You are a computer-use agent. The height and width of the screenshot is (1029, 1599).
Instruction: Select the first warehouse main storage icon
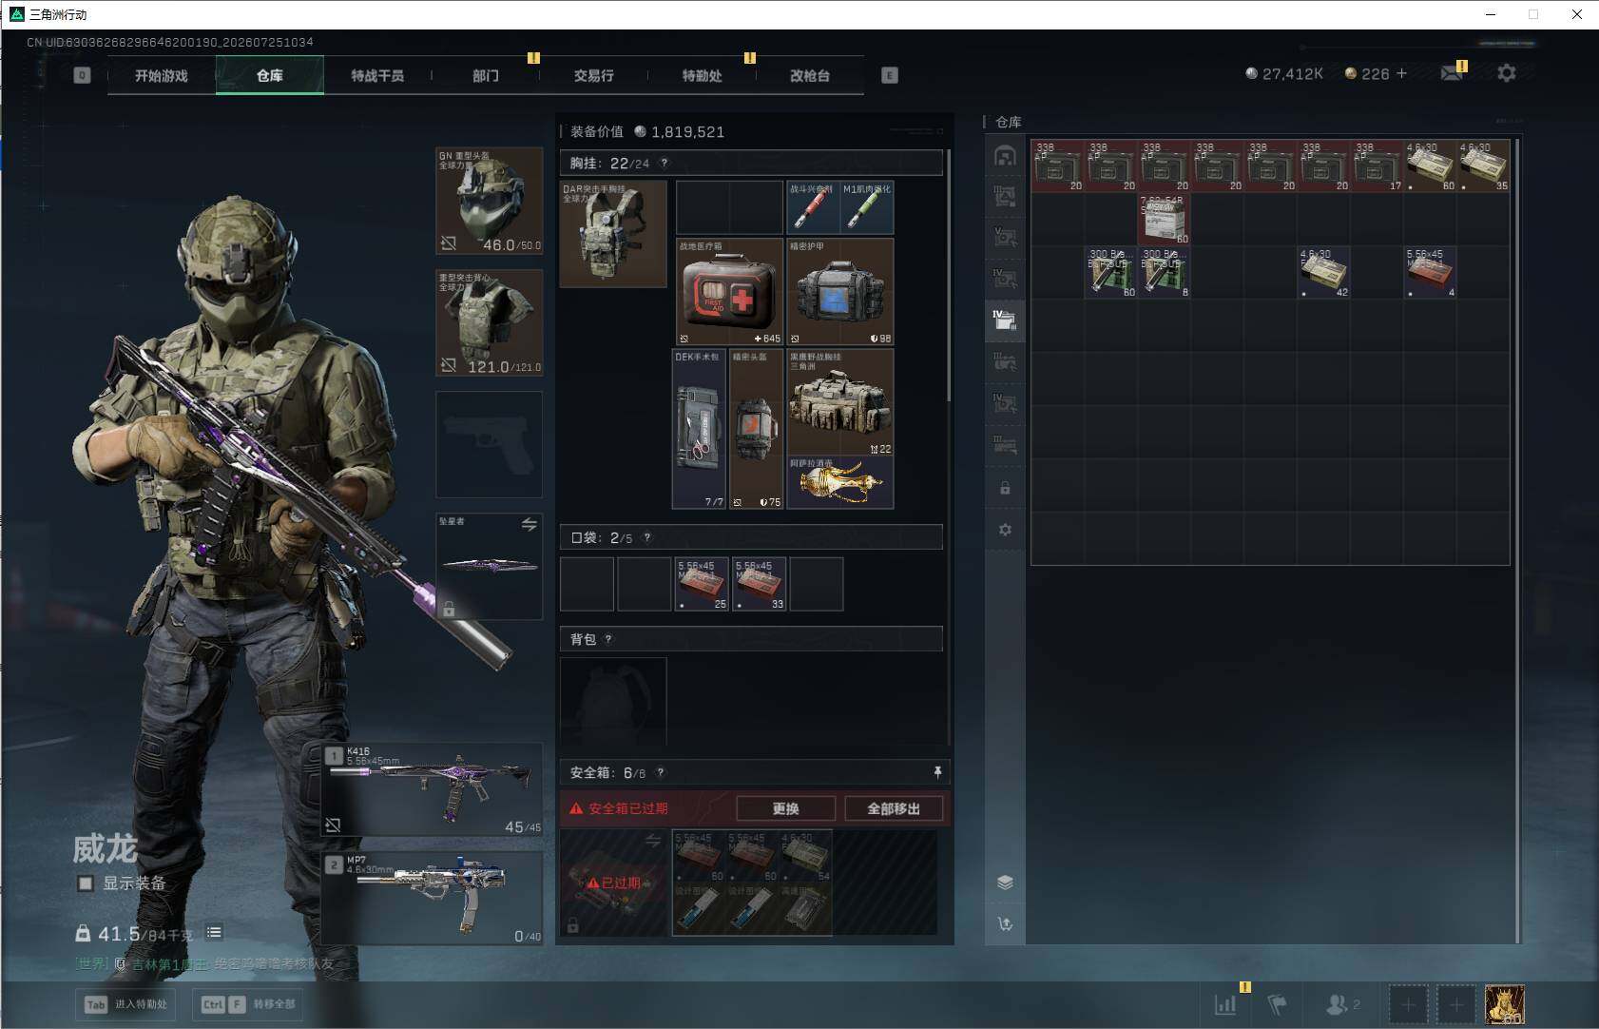pyautogui.click(x=1005, y=156)
